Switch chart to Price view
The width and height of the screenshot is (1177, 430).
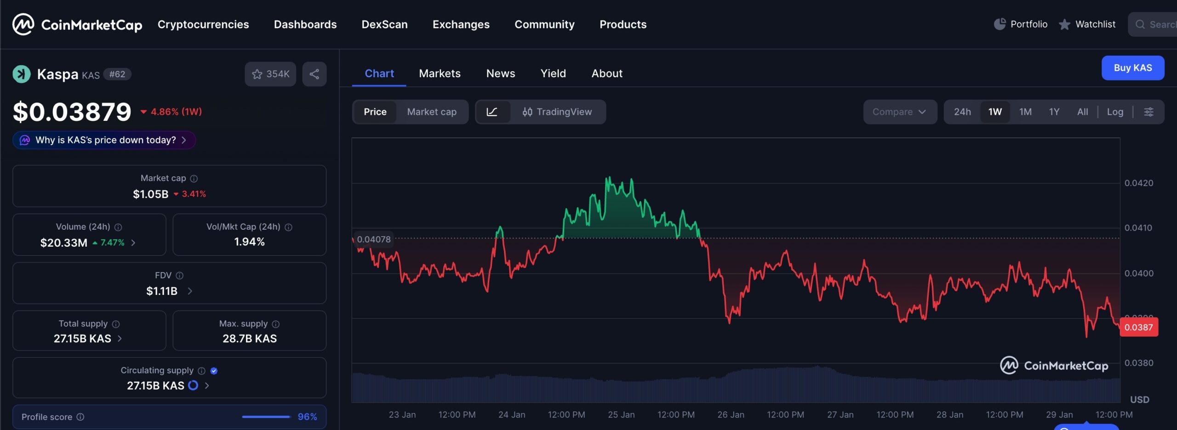point(375,112)
